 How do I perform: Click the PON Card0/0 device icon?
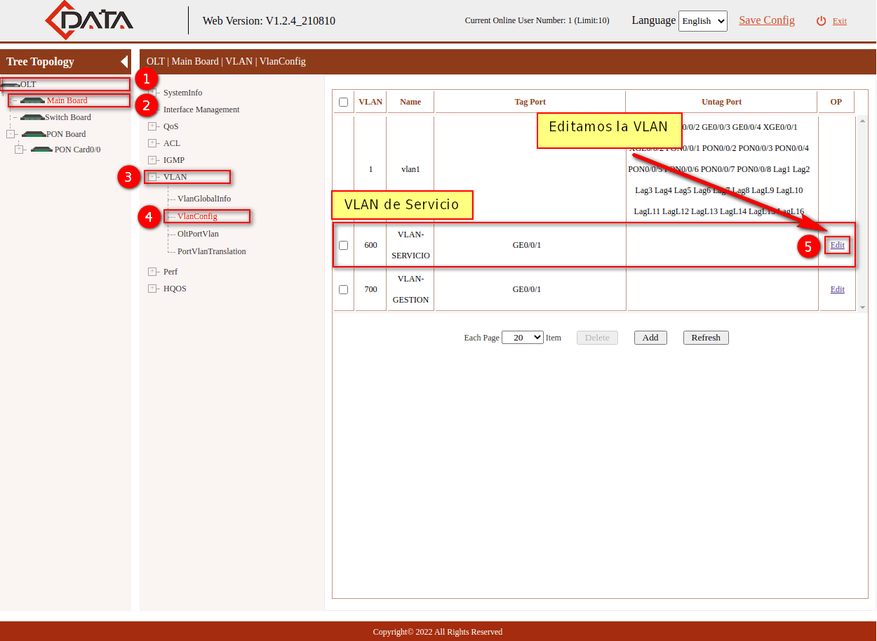[x=42, y=150]
